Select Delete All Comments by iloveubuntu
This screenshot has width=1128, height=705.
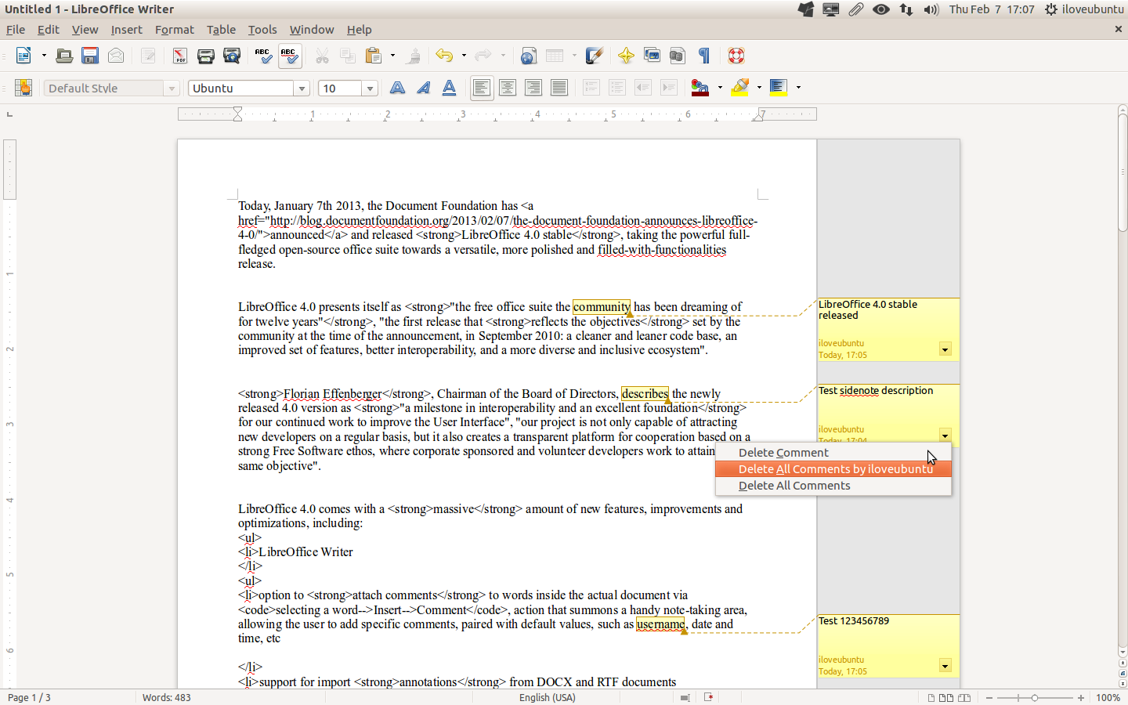coord(833,469)
